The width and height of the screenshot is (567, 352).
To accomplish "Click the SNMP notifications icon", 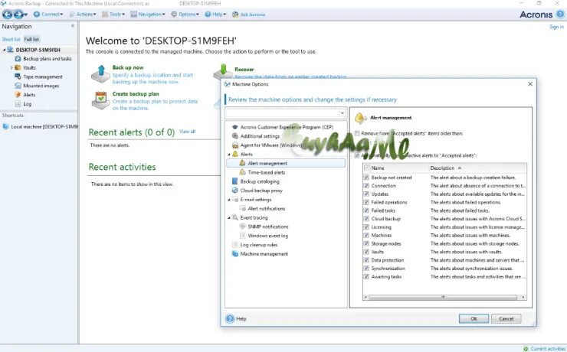I will (243, 227).
